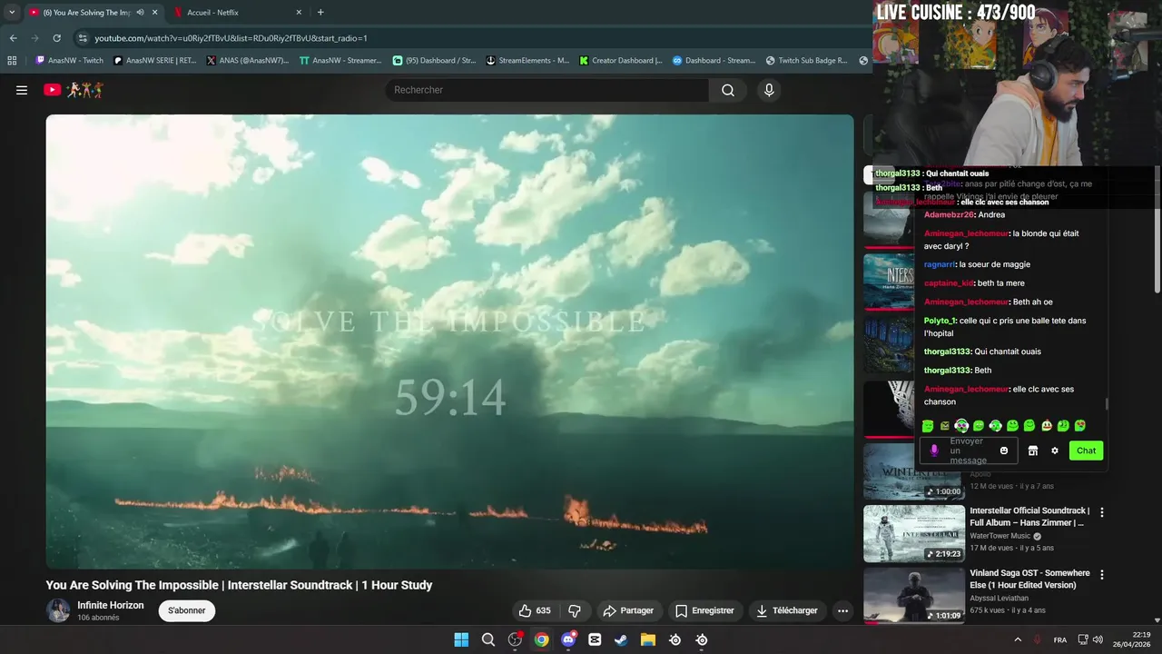Image resolution: width=1162 pixels, height=654 pixels.
Task: Click Enregistrer to save video
Action: pos(704,610)
